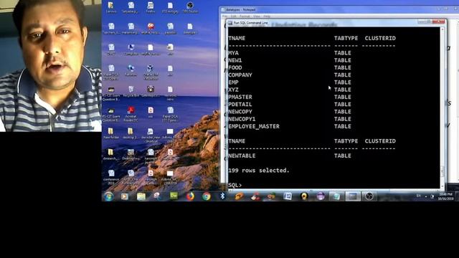Open Windows Media Player from taskbar

click(125, 196)
